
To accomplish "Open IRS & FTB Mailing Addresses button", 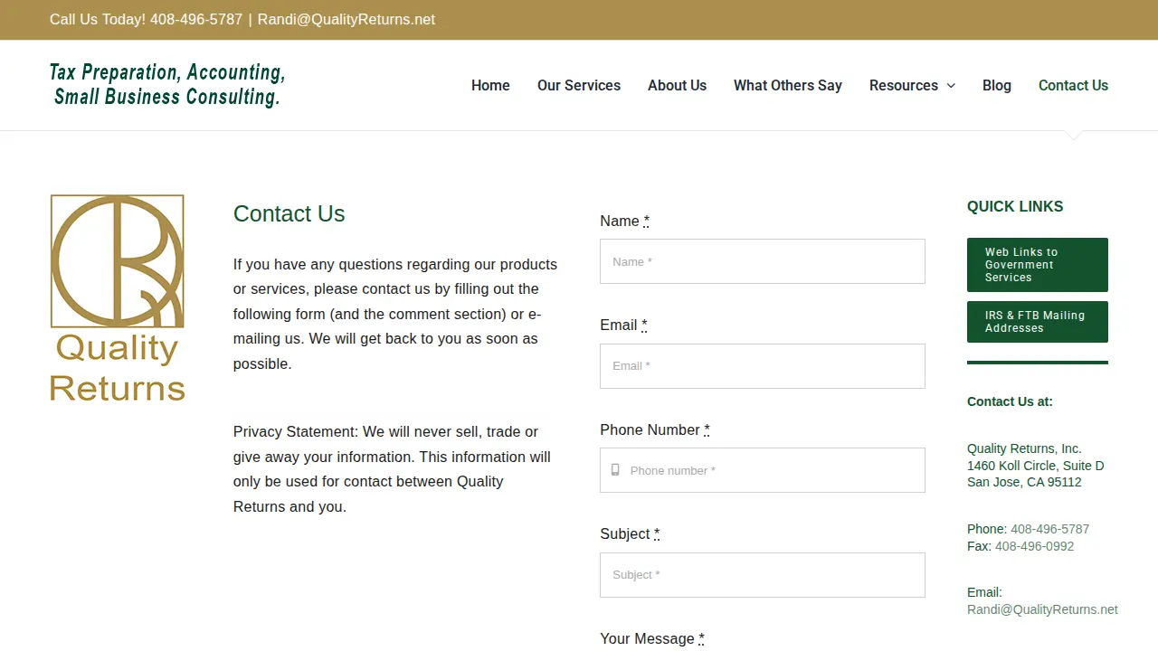I will (x=1038, y=322).
